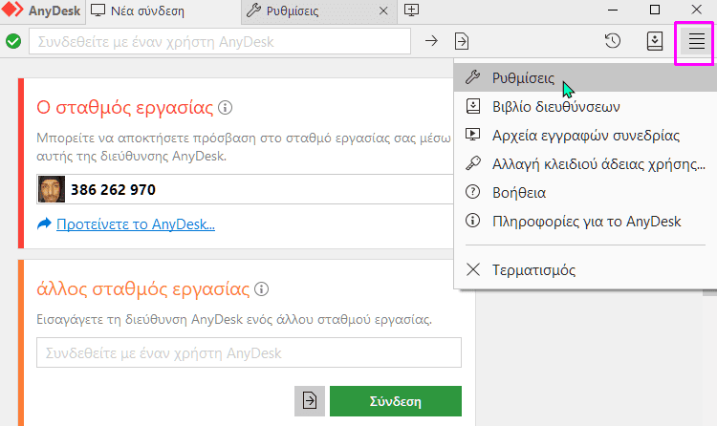This screenshot has width=717, height=426.
Task: Click play icon beside Αρχεία εγγραφών συνεδρίας
Action: [x=472, y=135]
